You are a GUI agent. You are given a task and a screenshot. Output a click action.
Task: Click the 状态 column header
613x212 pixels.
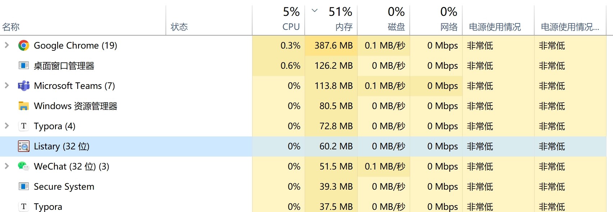209,20
